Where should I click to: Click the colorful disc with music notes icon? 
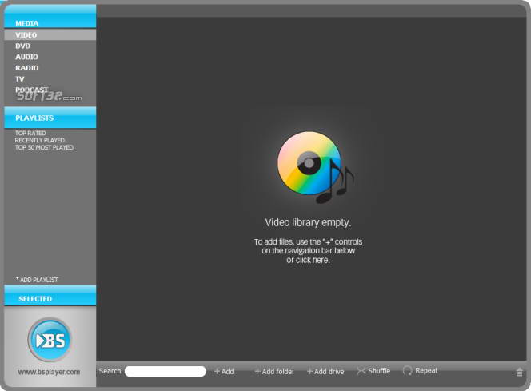[x=315, y=167]
